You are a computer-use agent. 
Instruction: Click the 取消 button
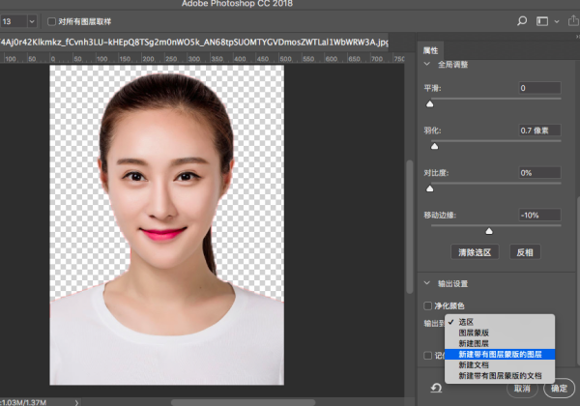[522, 389]
